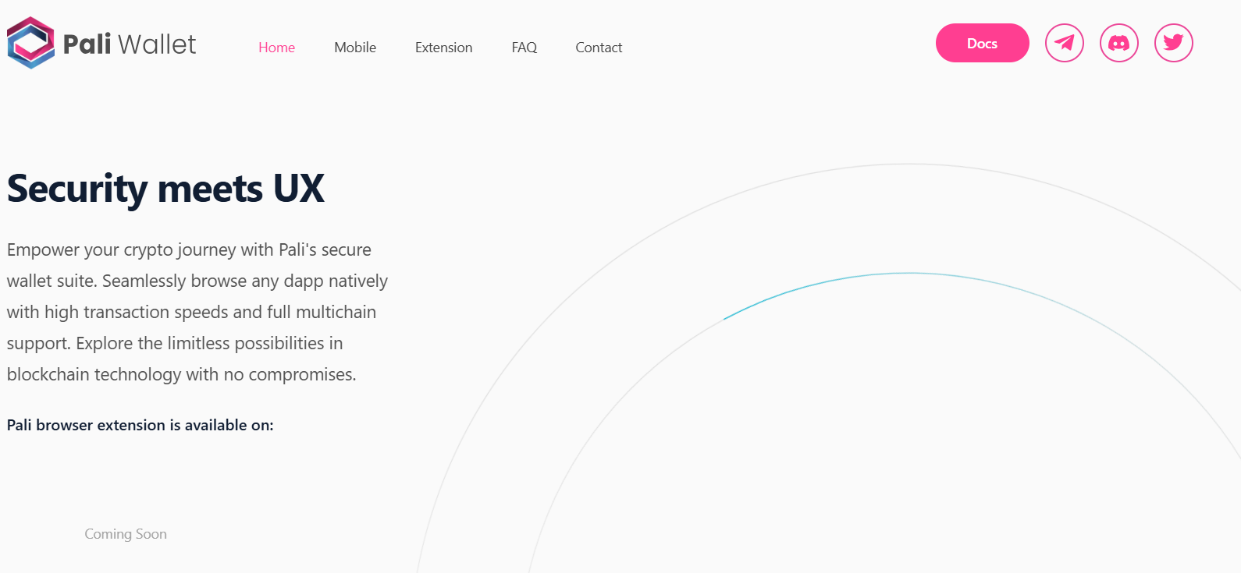The height and width of the screenshot is (573, 1241).
Task: Open the Discord social icon
Action: pos(1119,43)
